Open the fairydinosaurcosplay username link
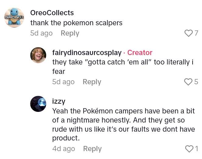202x159 pixels. click(87, 53)
